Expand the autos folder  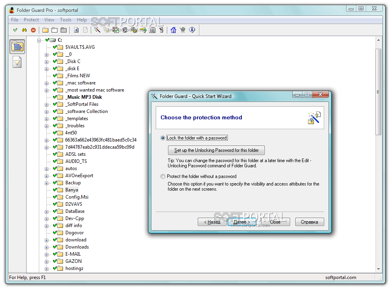46,169
